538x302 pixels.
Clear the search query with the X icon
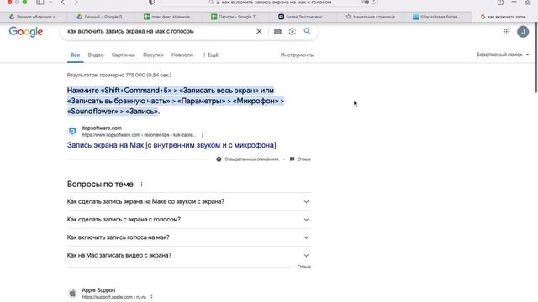click(x=259, y=31)
